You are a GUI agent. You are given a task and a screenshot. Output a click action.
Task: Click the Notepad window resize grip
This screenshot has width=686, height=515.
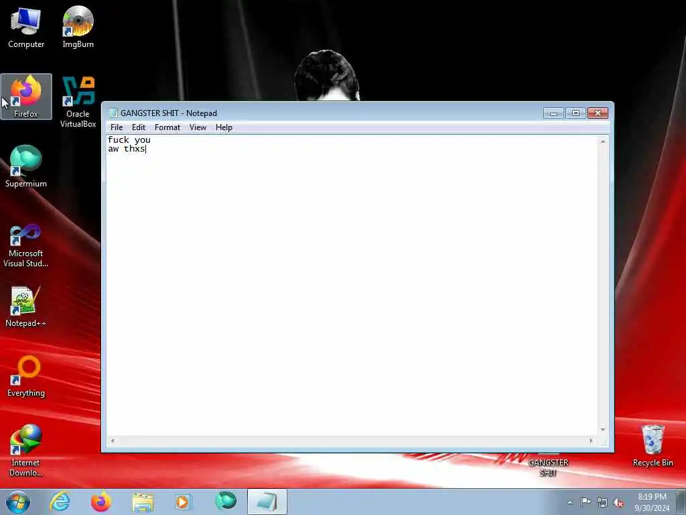click(x=604, y=443)
